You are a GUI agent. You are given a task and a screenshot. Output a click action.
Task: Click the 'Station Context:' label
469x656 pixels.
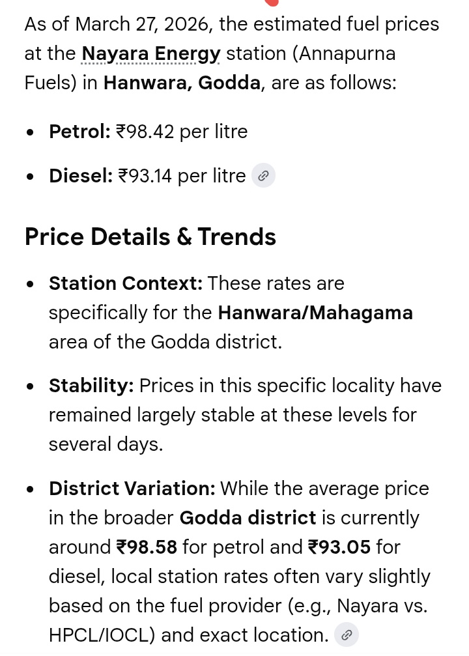125,283
